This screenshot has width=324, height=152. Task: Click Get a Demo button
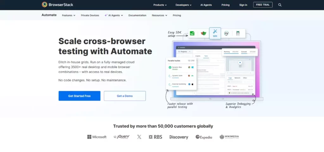[x=125, y=96]
